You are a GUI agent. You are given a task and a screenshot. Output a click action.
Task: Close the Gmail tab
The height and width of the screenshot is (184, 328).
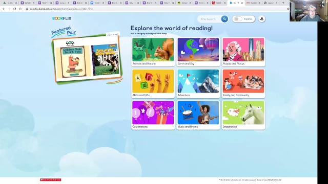pos(259,3)
